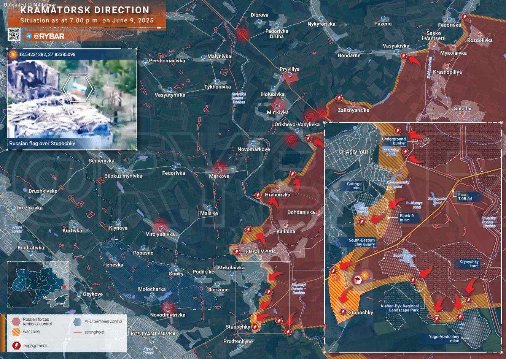Click engagement marker left of inset Stupochky label
Screen dimensions: 506x359
(344, 312)
